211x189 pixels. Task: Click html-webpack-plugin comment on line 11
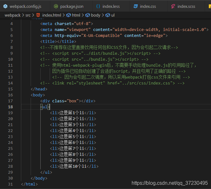[x=118, y=65]
